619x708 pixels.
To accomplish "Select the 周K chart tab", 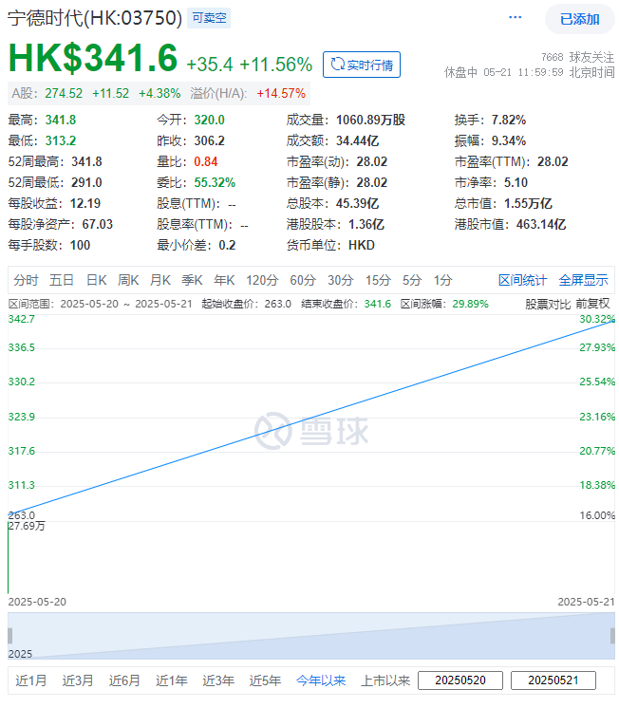I will tap(128, 280).
